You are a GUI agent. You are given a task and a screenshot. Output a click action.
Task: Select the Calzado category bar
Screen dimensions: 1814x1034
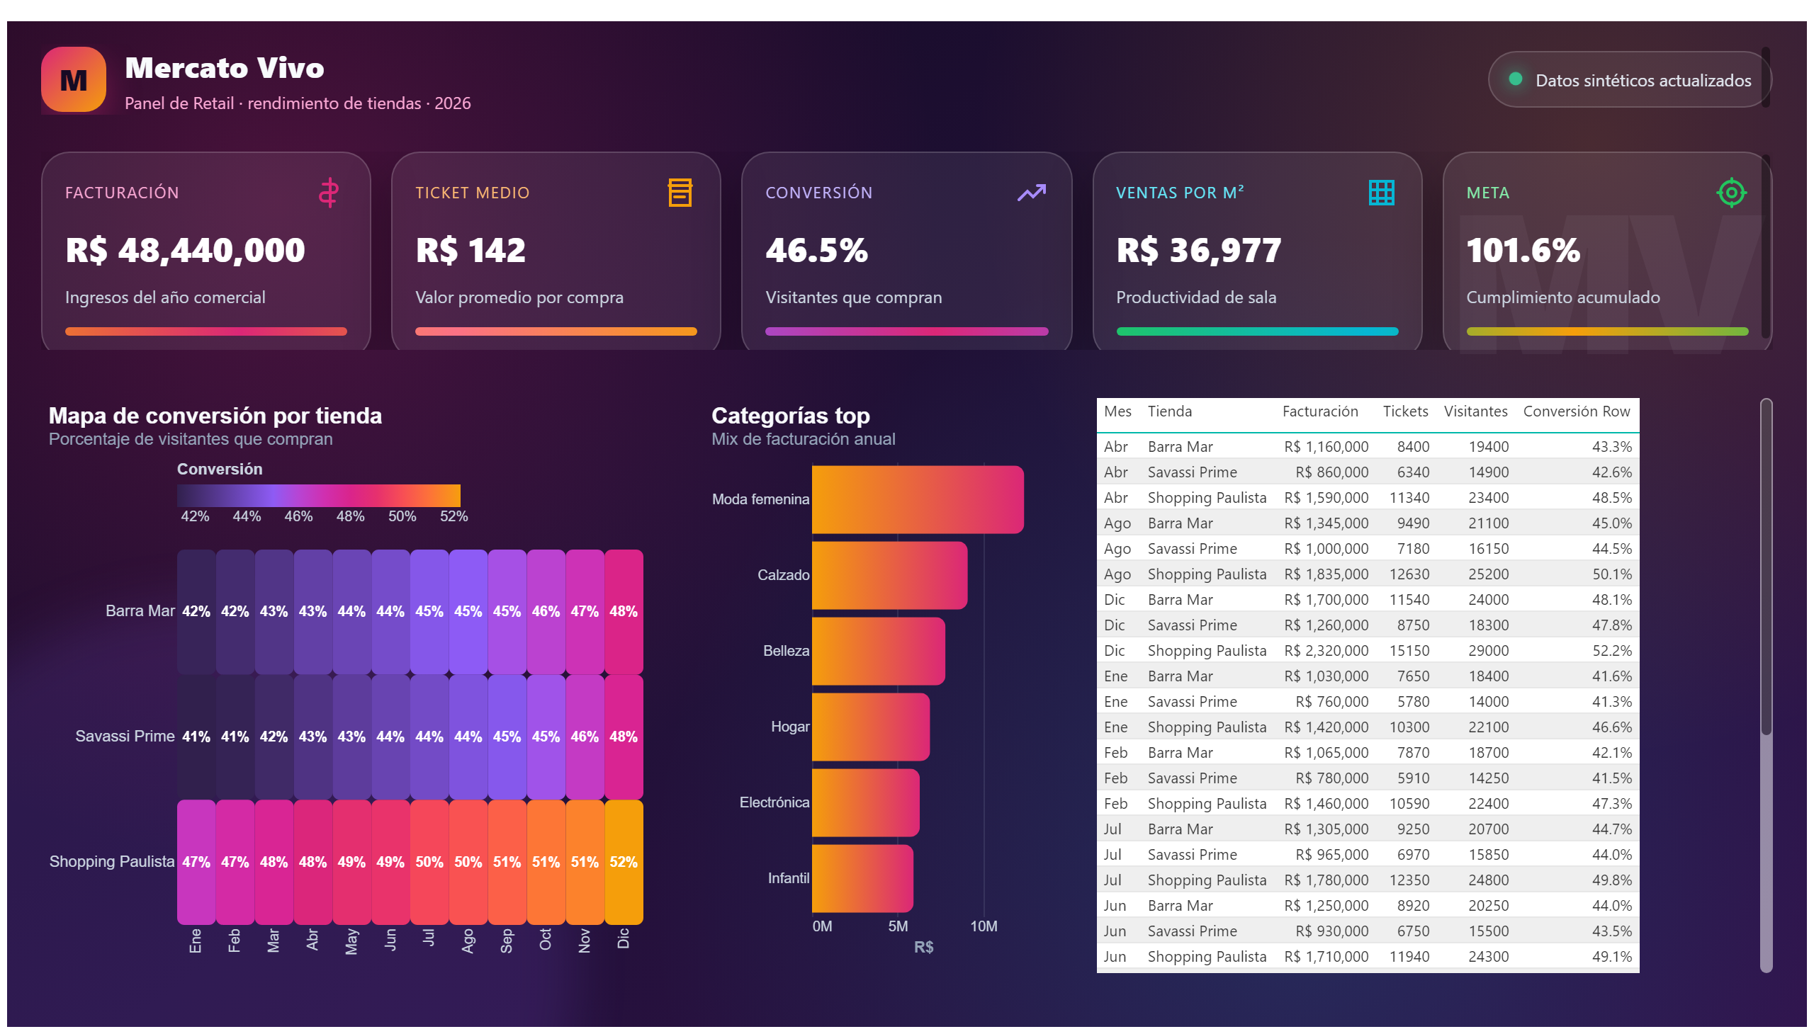pos(889,575)
